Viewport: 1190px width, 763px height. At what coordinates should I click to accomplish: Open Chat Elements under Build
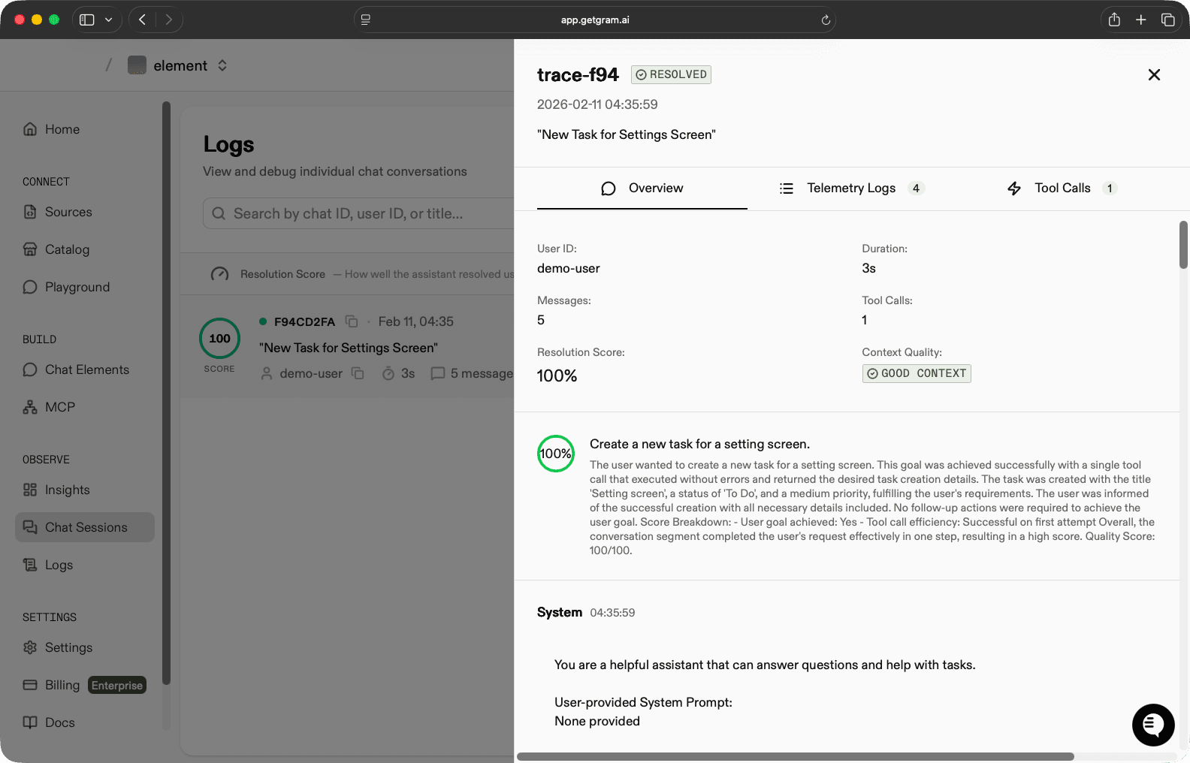(76, 369)
